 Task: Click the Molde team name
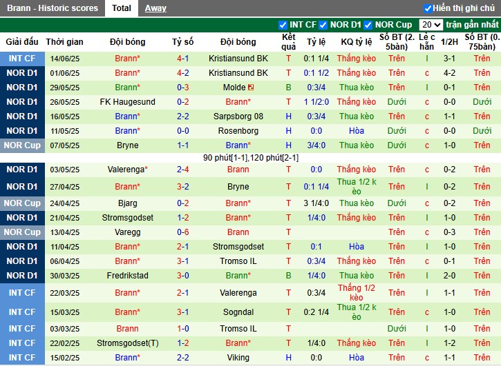tap(234, 88)
